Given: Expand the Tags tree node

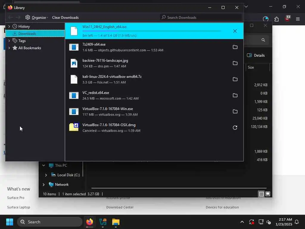Looking at the screenshot, I should (x=9, y=41).
